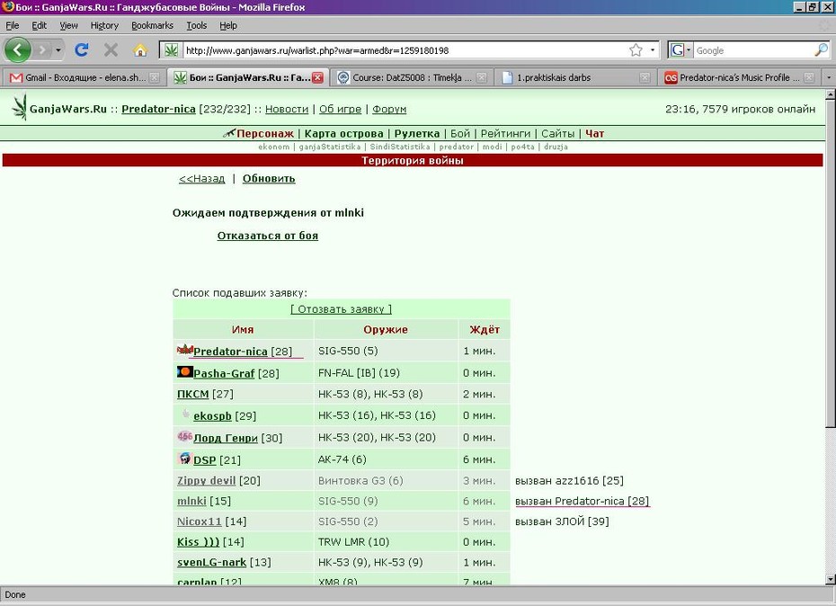Reload the page with the refresh icon
This screenshot has height=606, width=836.
pyautogui.click(x=82, y=50)
